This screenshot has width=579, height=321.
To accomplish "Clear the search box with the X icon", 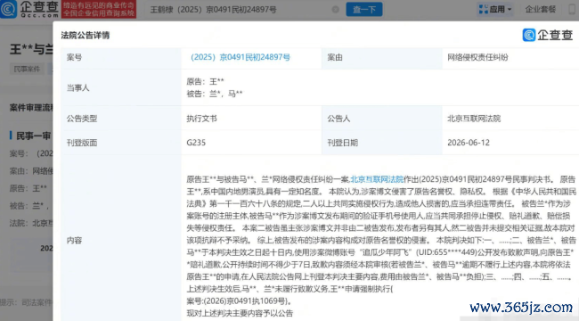I will coord(335,10).
